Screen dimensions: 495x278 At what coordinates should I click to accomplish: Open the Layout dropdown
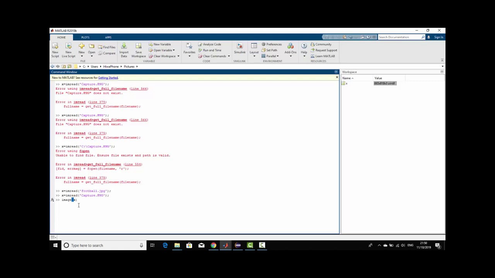click(x=254, y=50)
